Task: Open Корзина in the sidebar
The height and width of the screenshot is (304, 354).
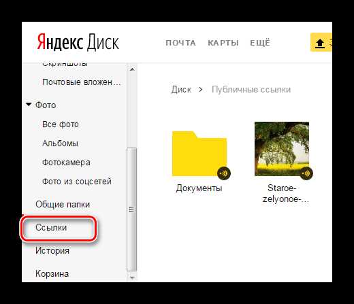Action: pos(52,273)
